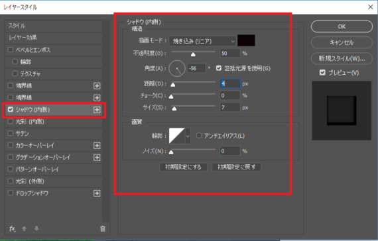The image size is (378, 241).
Task: Move effect down with arrow icon
Action: [x=36, y=228]
